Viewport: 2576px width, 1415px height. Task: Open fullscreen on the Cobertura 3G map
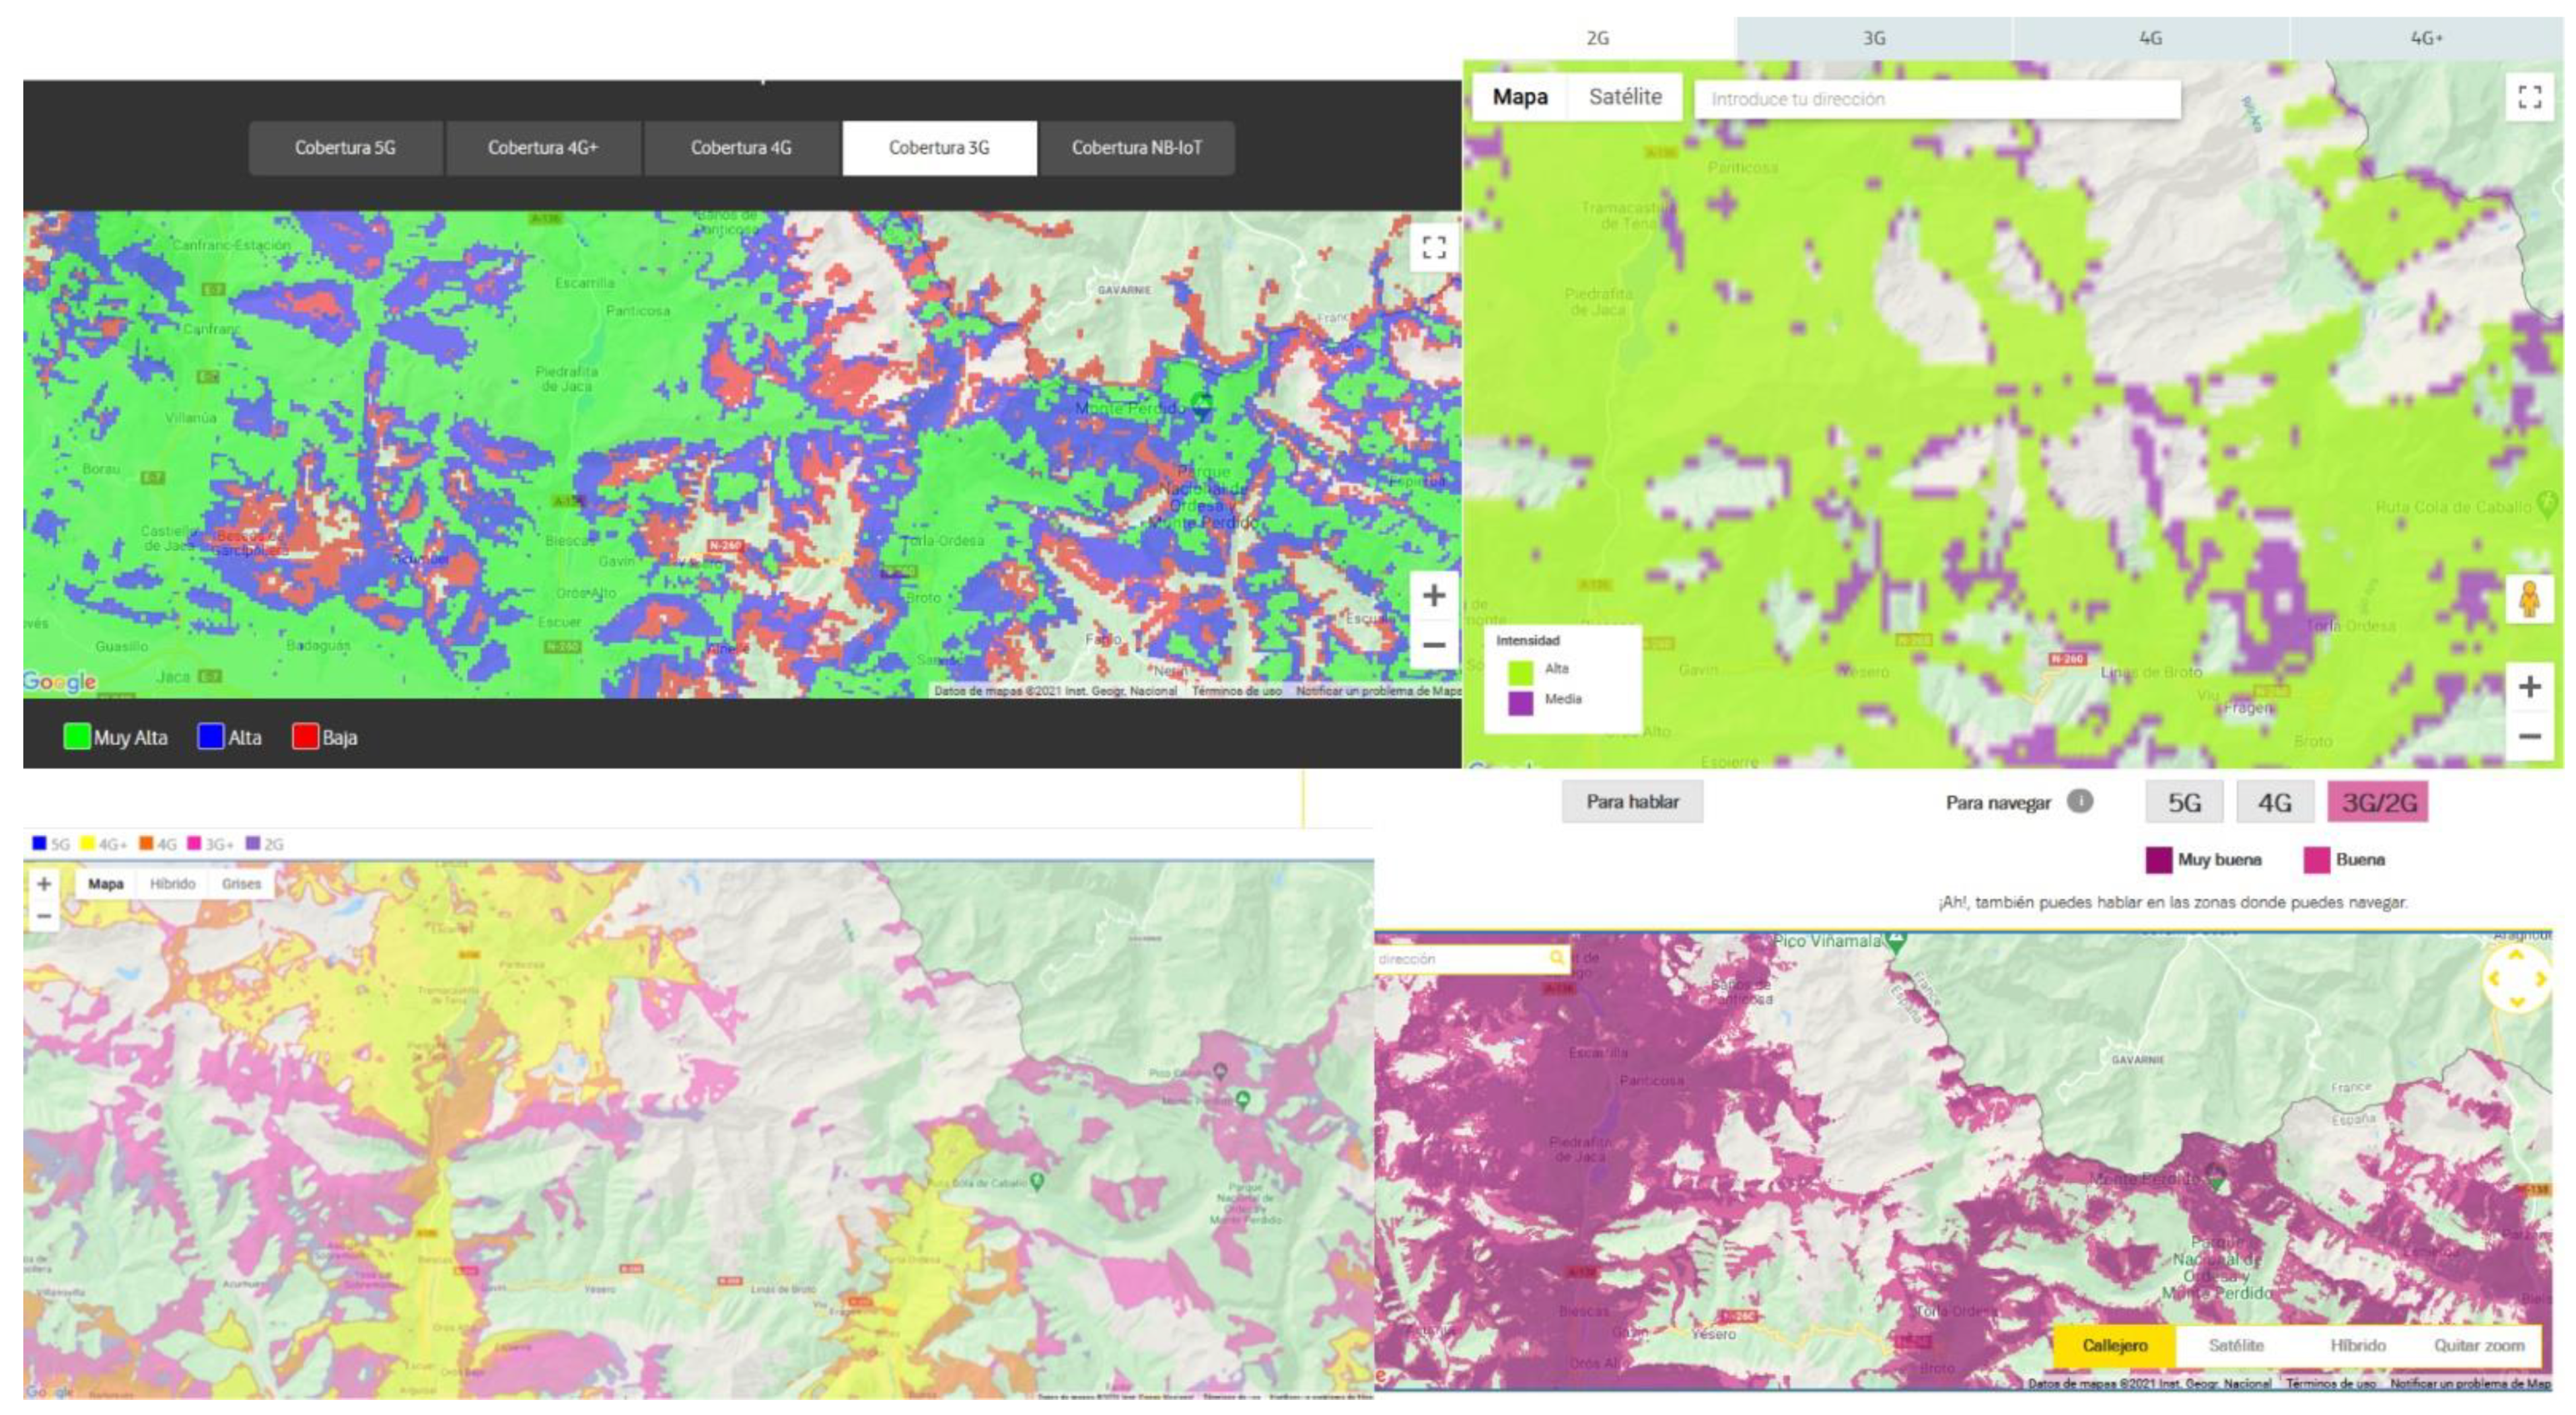1433,247
